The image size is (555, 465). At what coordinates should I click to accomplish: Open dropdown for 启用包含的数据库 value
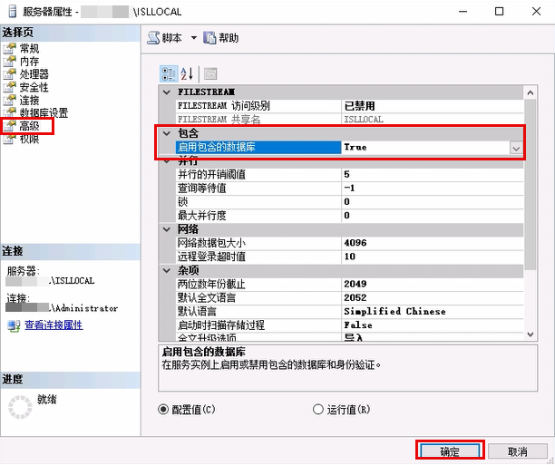point(515,147)
